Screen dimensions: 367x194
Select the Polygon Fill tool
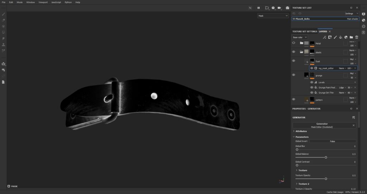[x=3, y=32]
